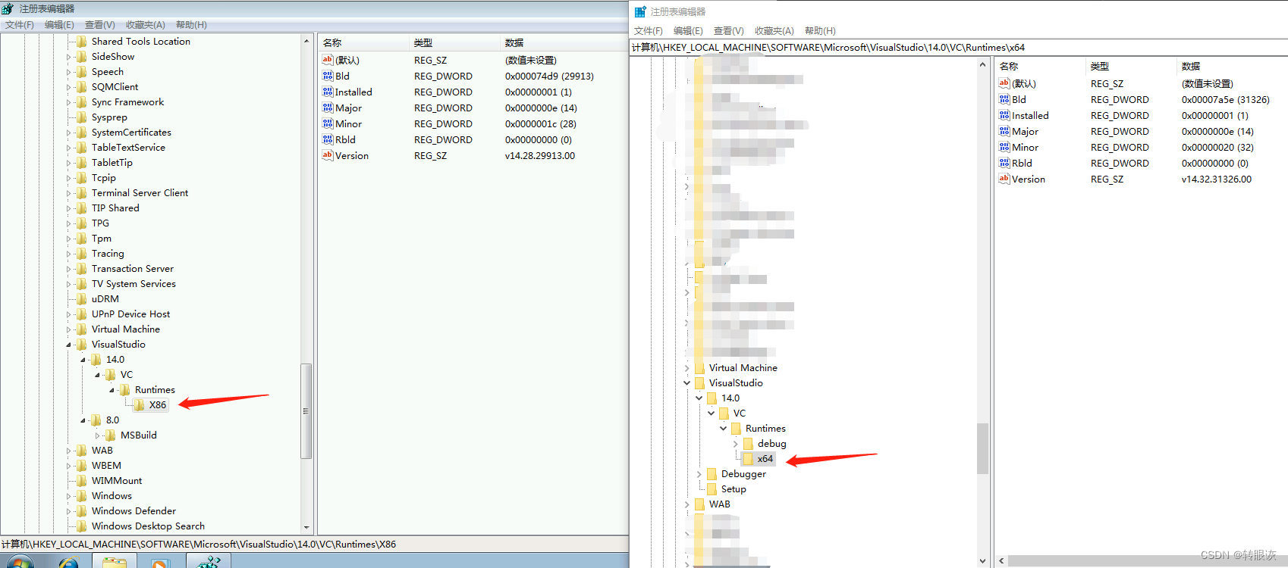The width and height of the screenshot is (1288, 568).
Task: Click the (默认) string icon in right window
Action: [1004, 83]
